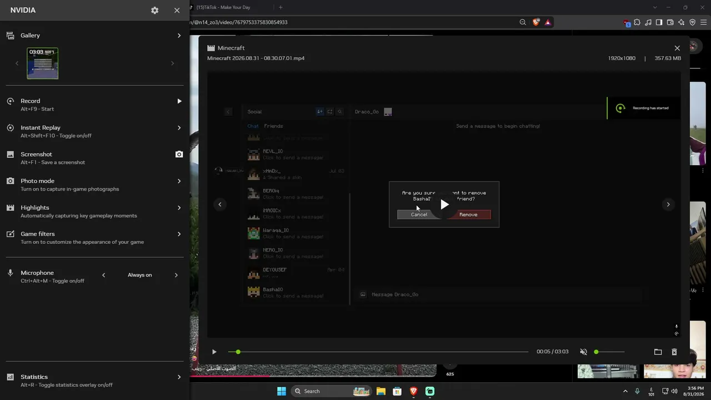Screen dimensions: 711x400
Task: Toggle the browser sidebar panel
Action: [659, 22]
